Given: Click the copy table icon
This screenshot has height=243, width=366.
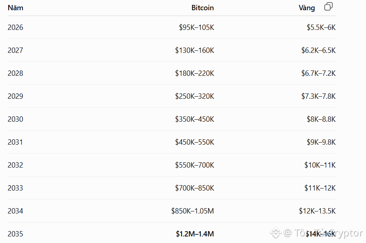Looking at the screenshot, I should (328, 7).
